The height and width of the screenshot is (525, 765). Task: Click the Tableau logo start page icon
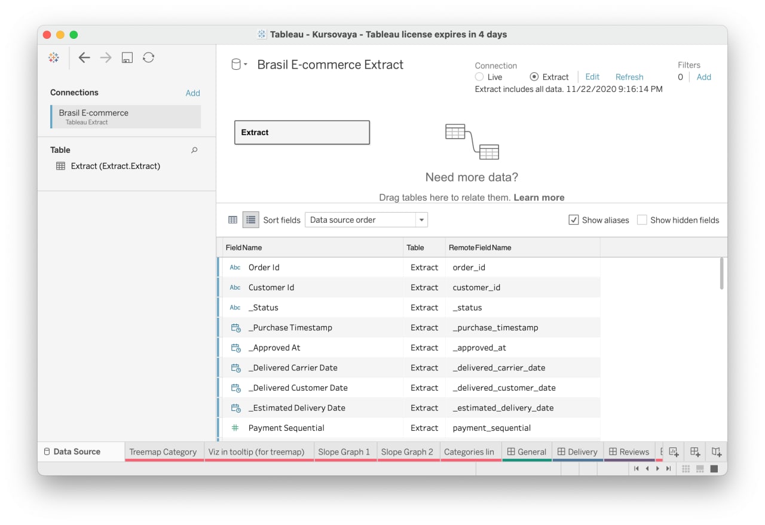(54, 57)
